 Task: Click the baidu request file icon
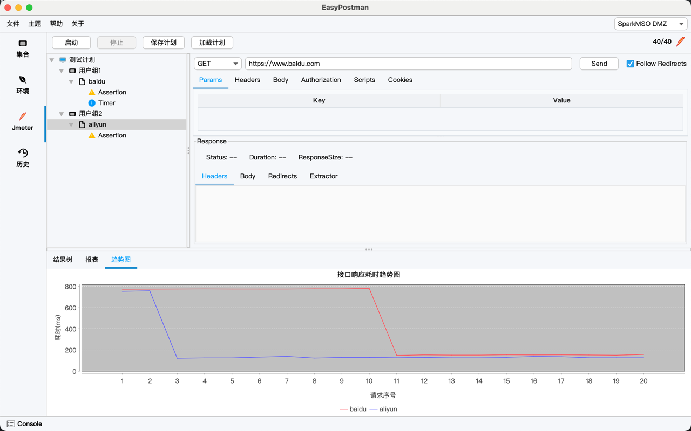point(82,81)
